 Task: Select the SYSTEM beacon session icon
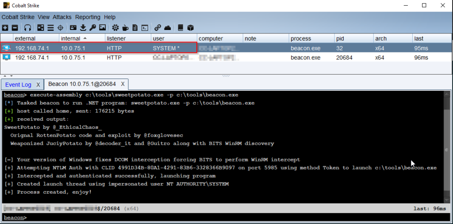pyautogui.click(x=6, y=49)
